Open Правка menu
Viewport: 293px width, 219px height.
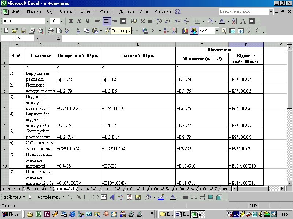click(34, 12)
